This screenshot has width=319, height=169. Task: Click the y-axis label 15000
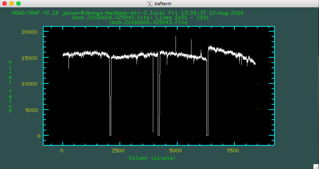click(30, 58)
